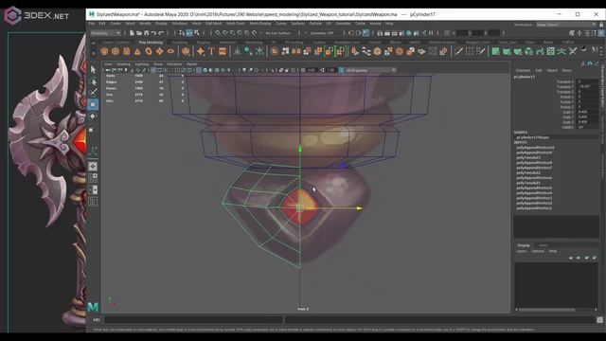The width and height of the screenshot is (606, 341).
Task: Switch to four view layout
Action: (x=93, y=178)
